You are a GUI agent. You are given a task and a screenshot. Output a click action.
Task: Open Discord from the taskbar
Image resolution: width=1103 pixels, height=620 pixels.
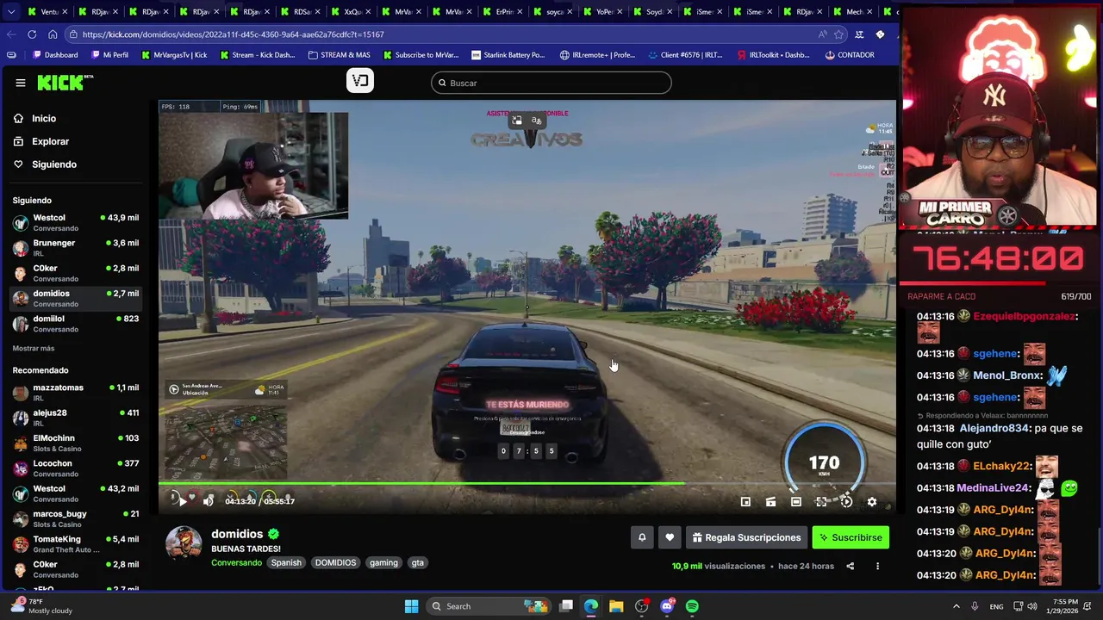(667, 606)
